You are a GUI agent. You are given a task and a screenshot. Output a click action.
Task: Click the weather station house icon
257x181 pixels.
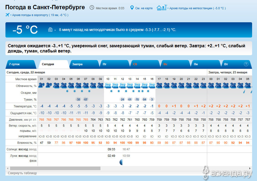coord(162,8)
